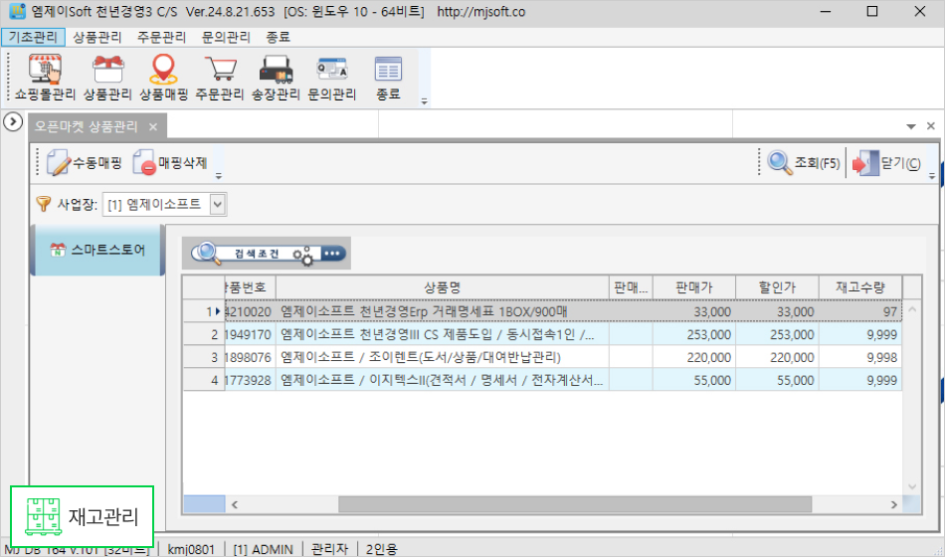Open 상품관리 gift box toolbar icon
Viewport: 945px width, 557px height.
pyautogui.click(x=107, y=78)
